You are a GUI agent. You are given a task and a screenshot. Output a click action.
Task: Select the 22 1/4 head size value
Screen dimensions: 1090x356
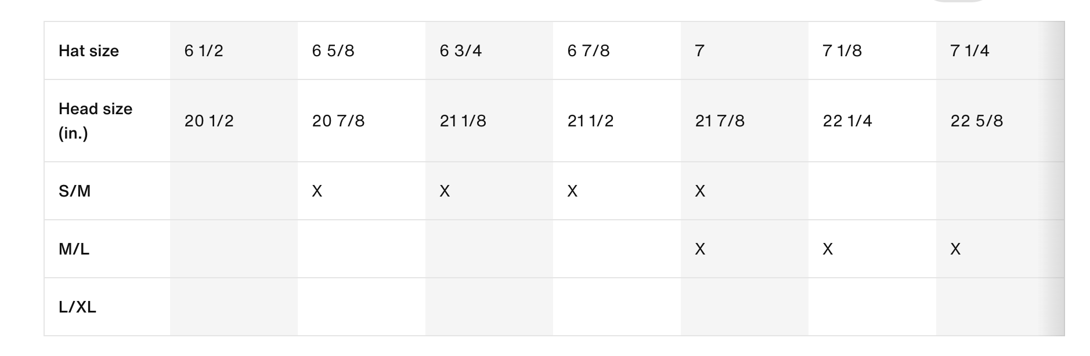tap(847, 121)
